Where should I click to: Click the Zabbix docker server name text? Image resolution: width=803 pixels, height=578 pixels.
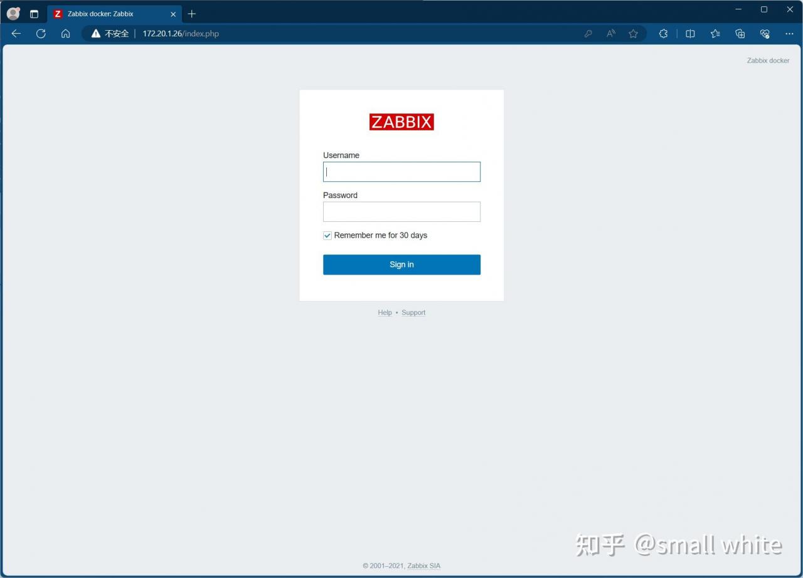(768, 61)
